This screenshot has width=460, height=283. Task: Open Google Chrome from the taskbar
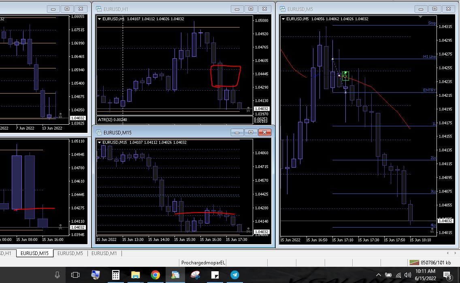(155, 275)
